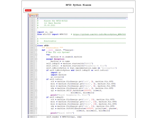
Task: Collapse fold marker at line 24 if isMicroPython
Action: coord(36,70)
